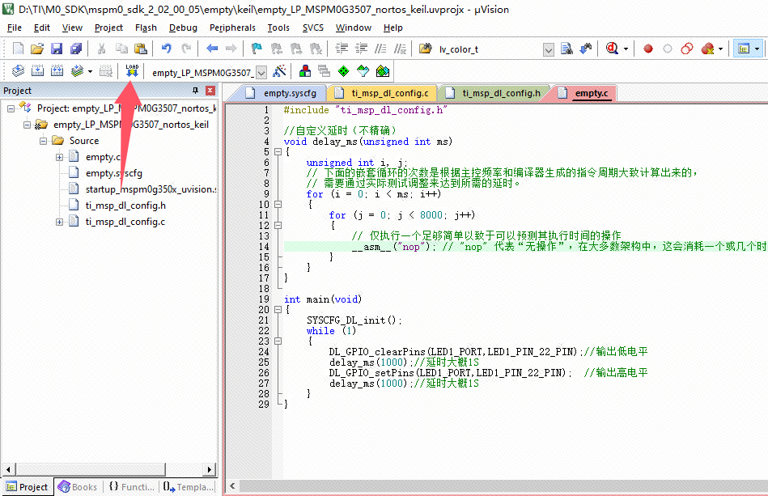Viewport: 768px width, 496px height.
Task: Open the Flash menu
Action: point(146,28)
